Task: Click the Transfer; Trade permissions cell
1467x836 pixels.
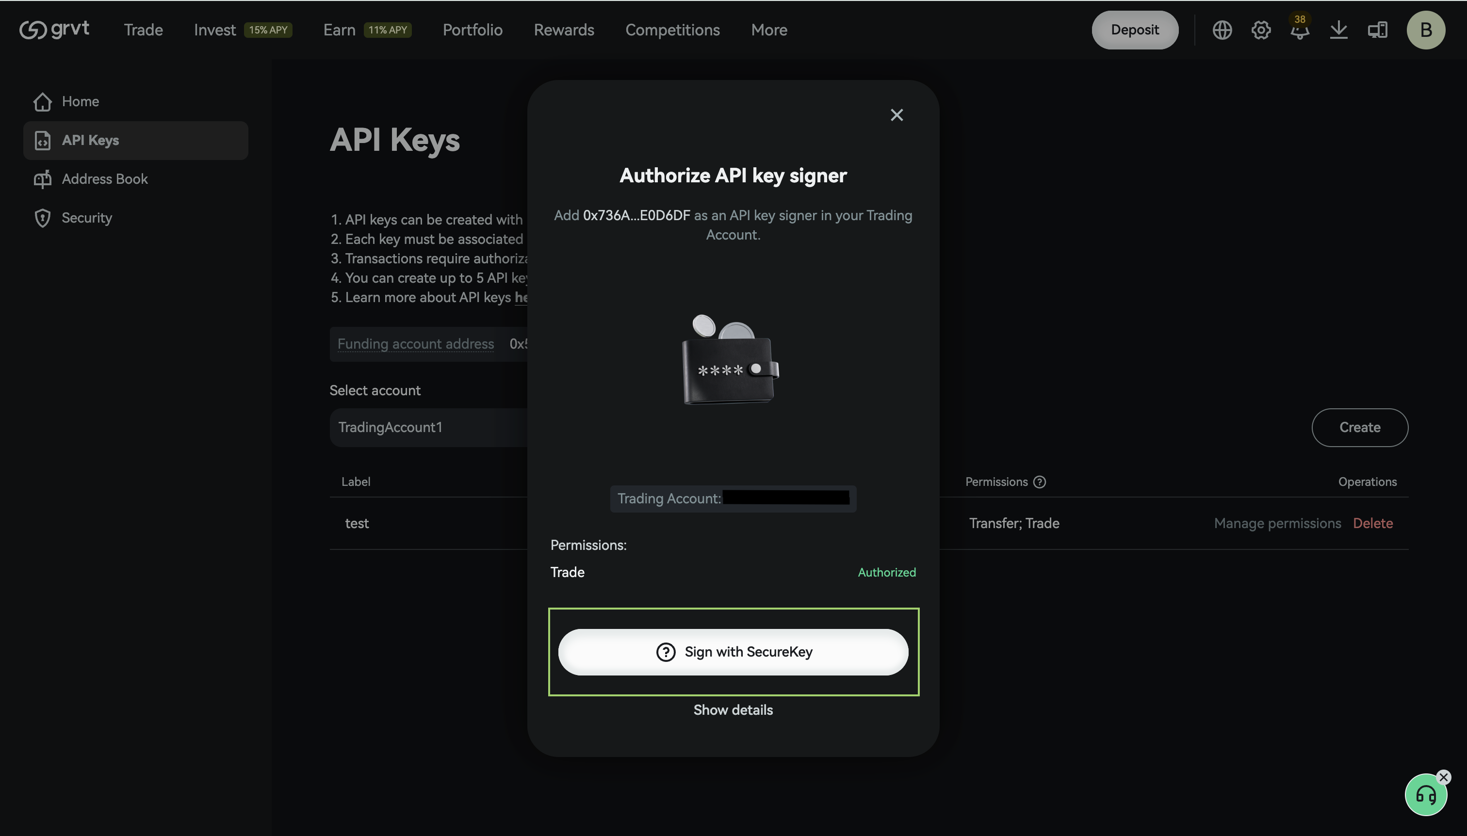Action: pyautogui.click(x=1014, y=524)
